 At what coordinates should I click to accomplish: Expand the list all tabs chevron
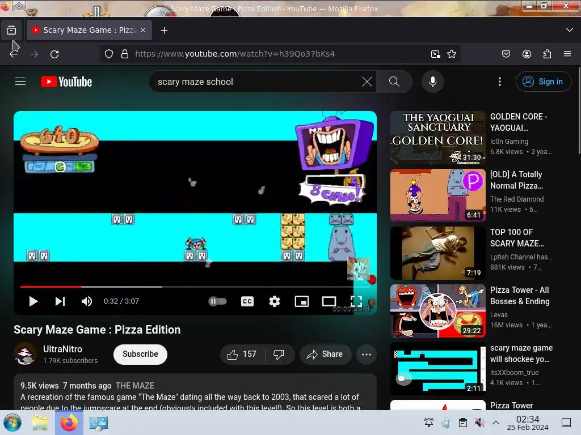click(x=570, y=30)
